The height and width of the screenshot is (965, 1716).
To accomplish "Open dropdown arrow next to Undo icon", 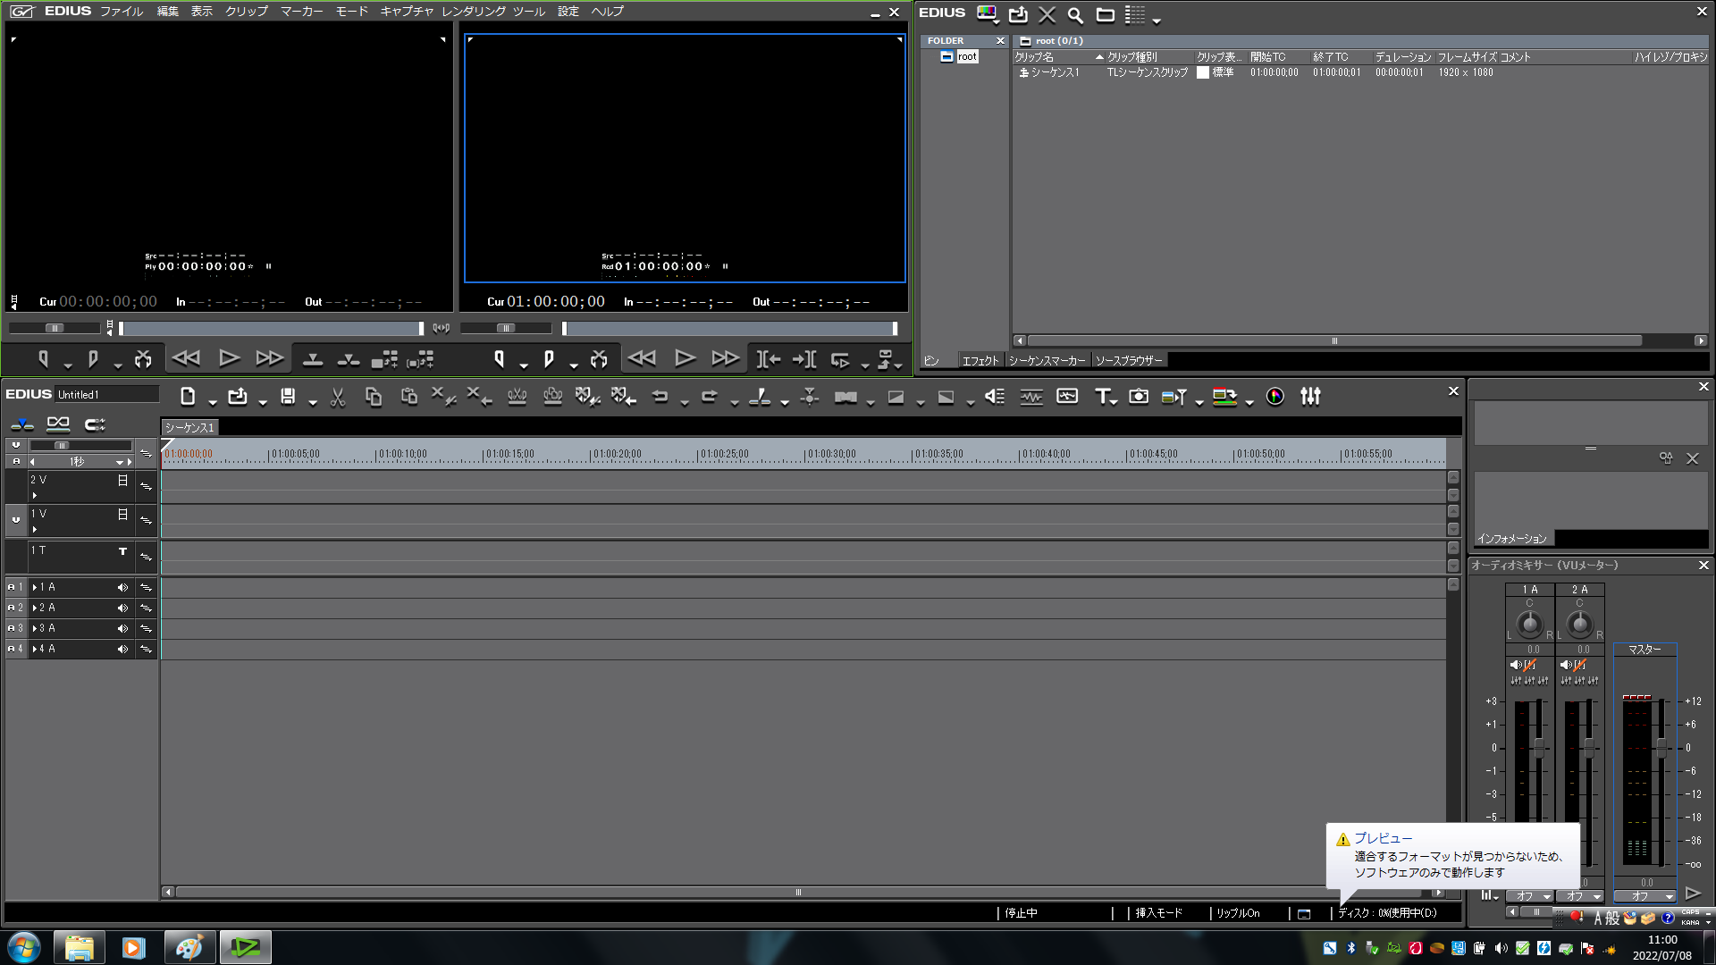I will (x=685, y=403).
